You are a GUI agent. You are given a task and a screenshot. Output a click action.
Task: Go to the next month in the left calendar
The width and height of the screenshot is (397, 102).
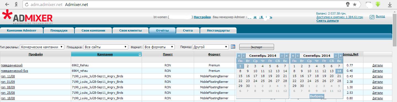[282, 56]
